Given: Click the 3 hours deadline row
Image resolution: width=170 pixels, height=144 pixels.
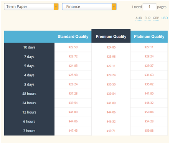Looking at the screenshot, I should [29, 131].
